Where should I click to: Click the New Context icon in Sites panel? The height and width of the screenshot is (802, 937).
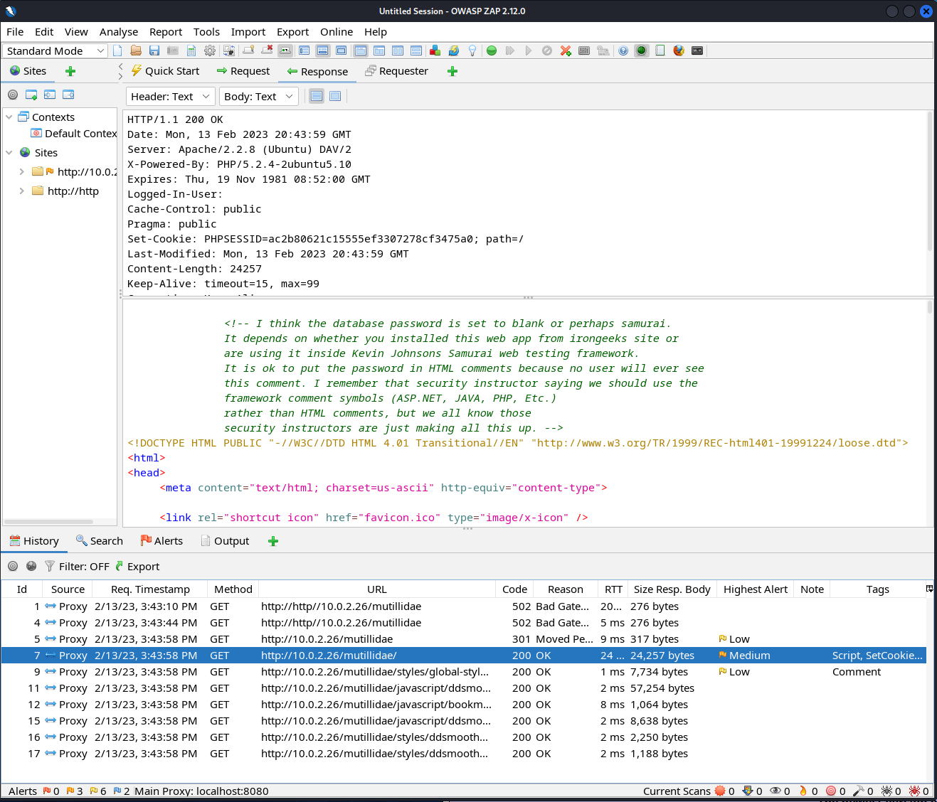click(31, 95)
